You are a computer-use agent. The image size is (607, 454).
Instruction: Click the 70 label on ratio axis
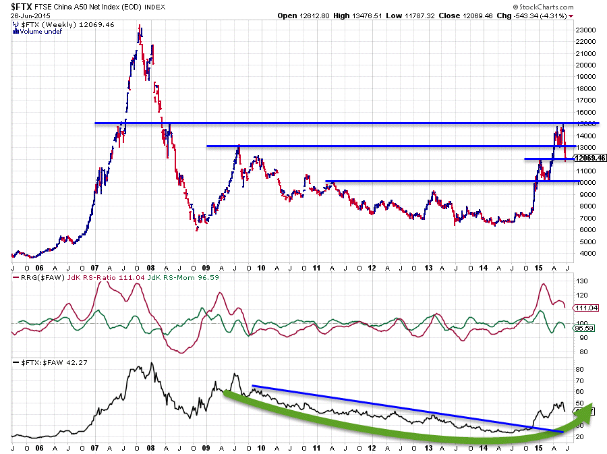click(579, 381)
